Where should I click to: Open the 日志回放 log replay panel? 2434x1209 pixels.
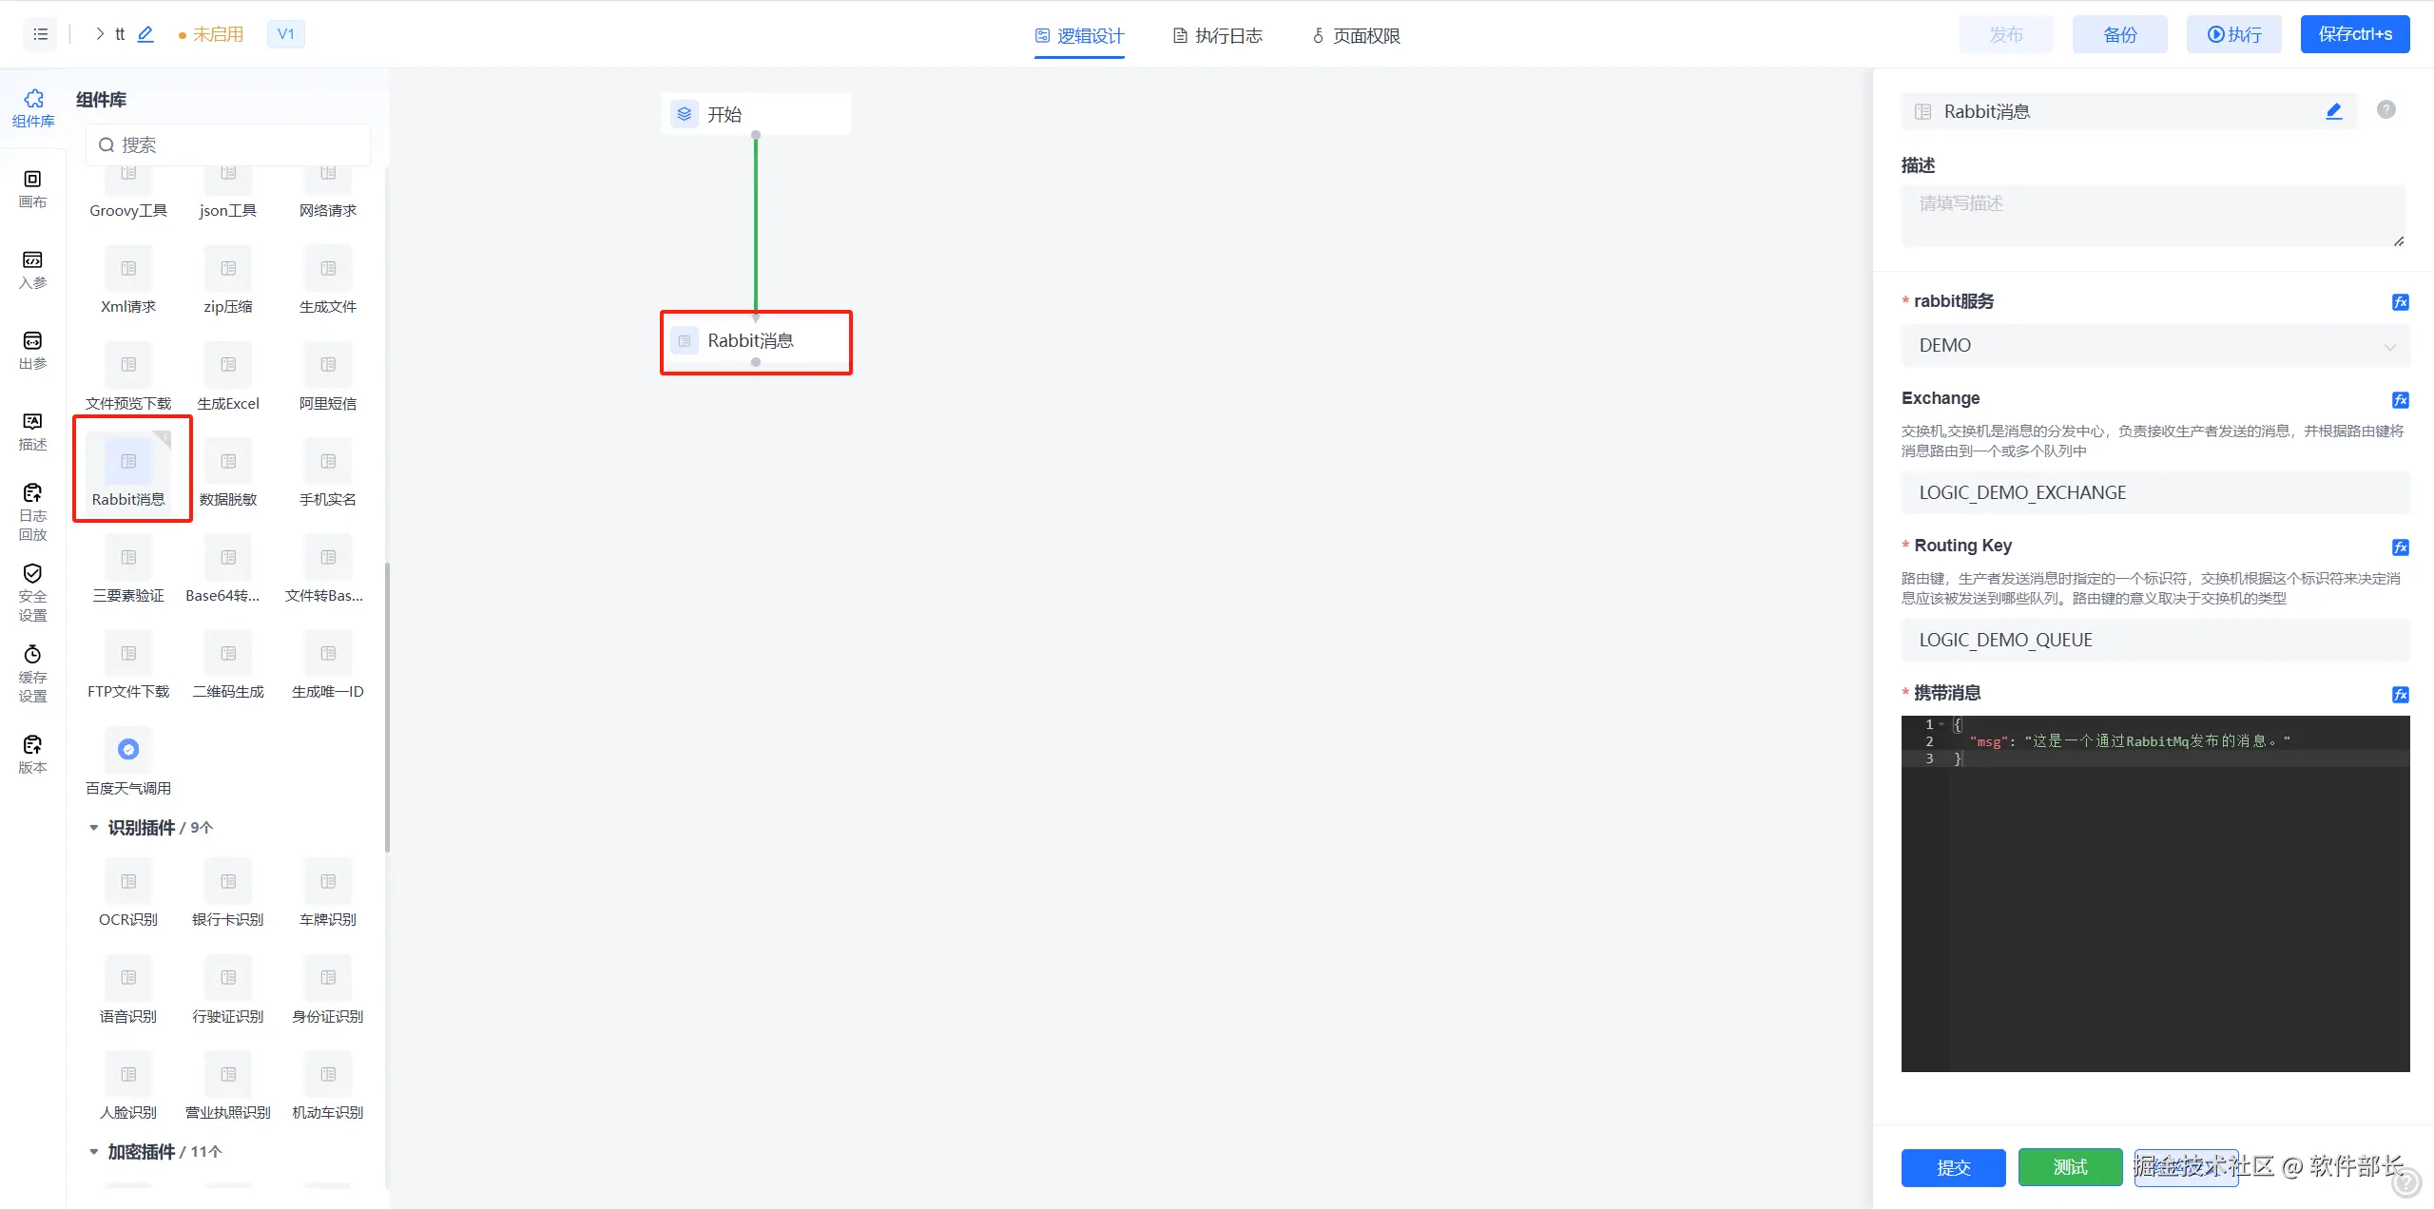pos(32,510)
